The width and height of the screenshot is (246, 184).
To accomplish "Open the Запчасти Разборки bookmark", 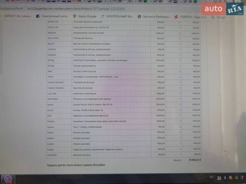I will pos(154,16).
